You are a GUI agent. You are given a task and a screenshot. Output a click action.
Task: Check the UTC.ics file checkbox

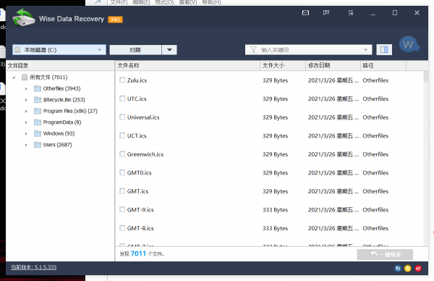(x=122, y=98)
